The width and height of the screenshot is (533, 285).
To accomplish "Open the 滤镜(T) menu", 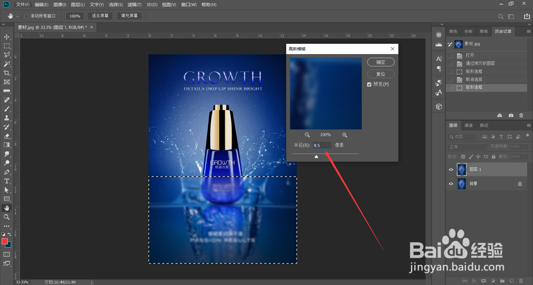I will point(134,5).
